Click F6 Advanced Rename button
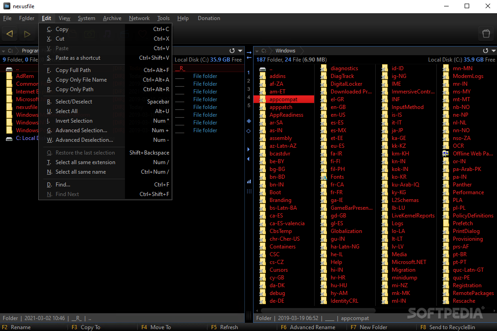Image resolution: width=497 pixels, height=331 pixels. 308,327
